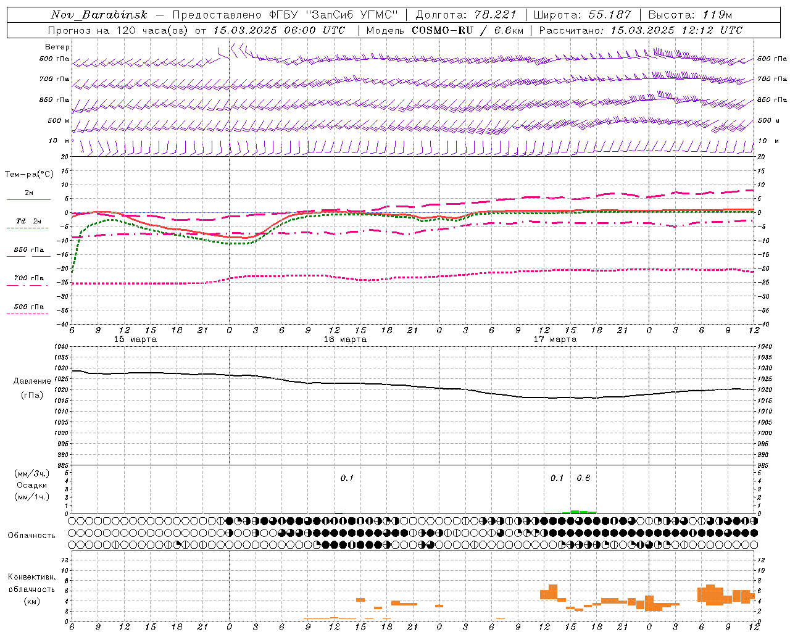Click the '16 марта' date label
The width and height of the screenshot is (790, 632).
pyautogui.click(x=345, y=339)
